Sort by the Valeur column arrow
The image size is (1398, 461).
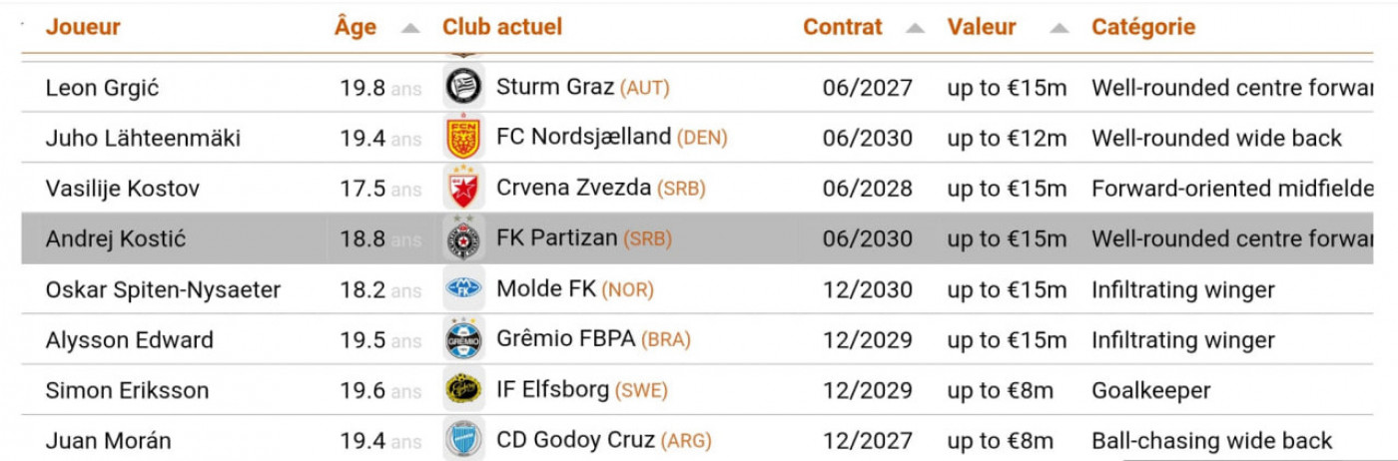(1059, 28)
